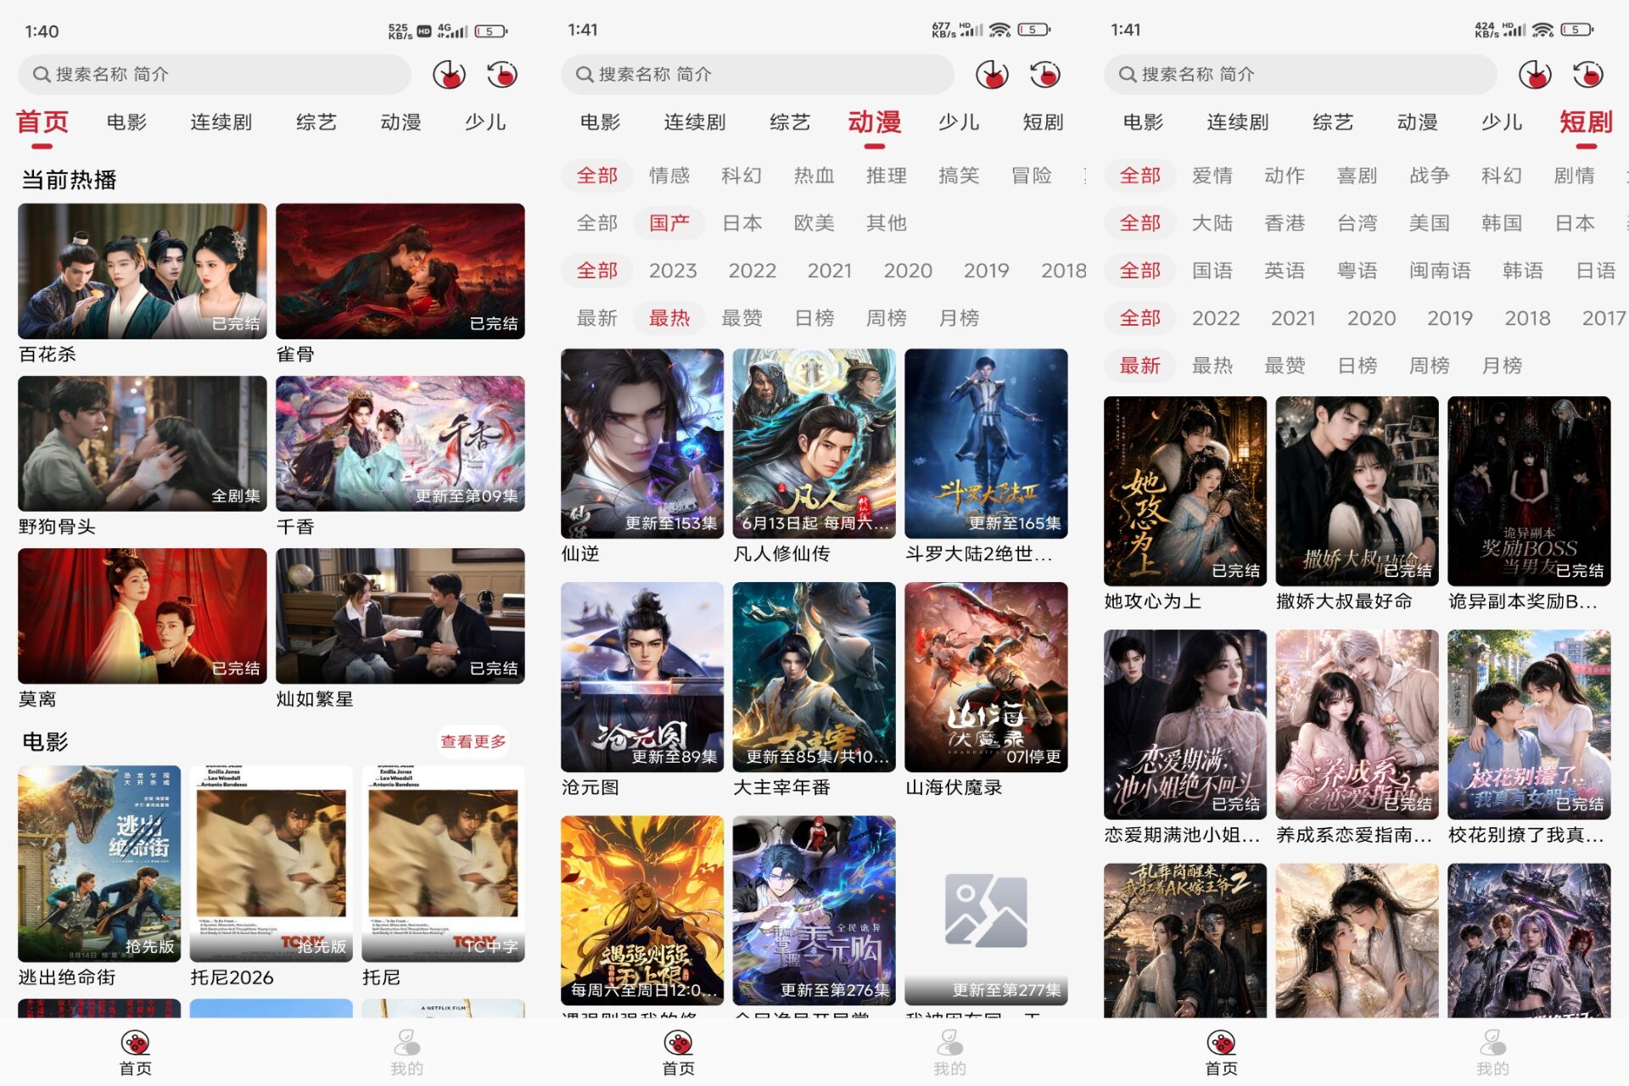Choose the 香港 region filter on 短剧 screen
The width and height of the screenshot is (1629, 1086).
(1285, 223)
